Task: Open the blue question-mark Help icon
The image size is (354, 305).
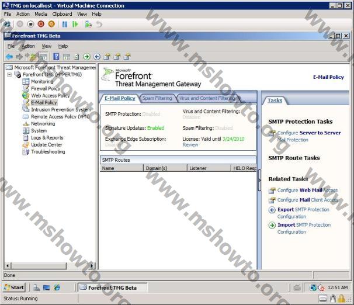Action: (56, 57)
